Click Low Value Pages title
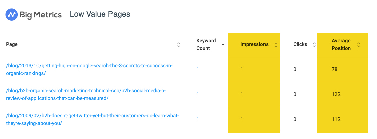The height and width of the screenshot is (139, 377). tap(100, 14)
